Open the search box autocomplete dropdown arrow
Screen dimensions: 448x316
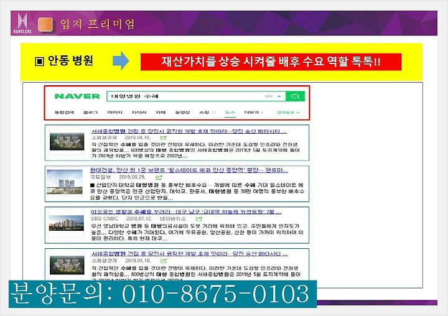[x=279, y=96]
